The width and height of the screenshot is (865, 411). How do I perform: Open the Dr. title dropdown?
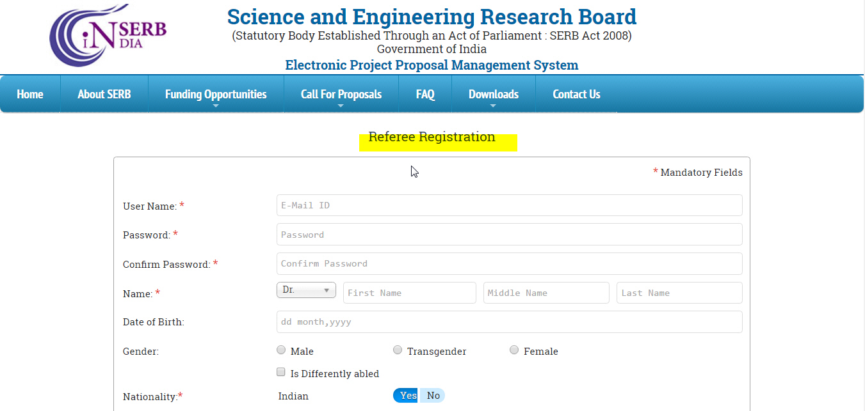306,290
